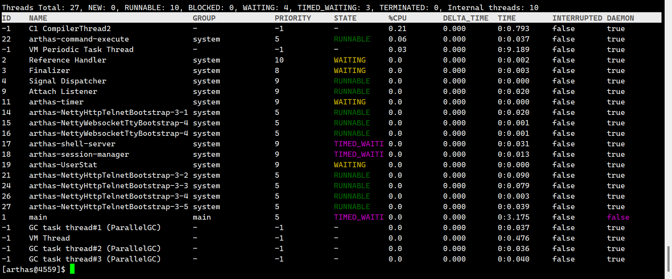Image resolution: width=672 pixels, height=279 pixels.
Task: Select the arthas-command-execute thread name
Action: [79, 39]
